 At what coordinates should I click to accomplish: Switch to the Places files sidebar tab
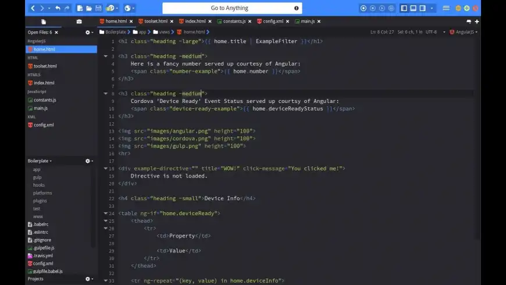[x=44, y=22]
